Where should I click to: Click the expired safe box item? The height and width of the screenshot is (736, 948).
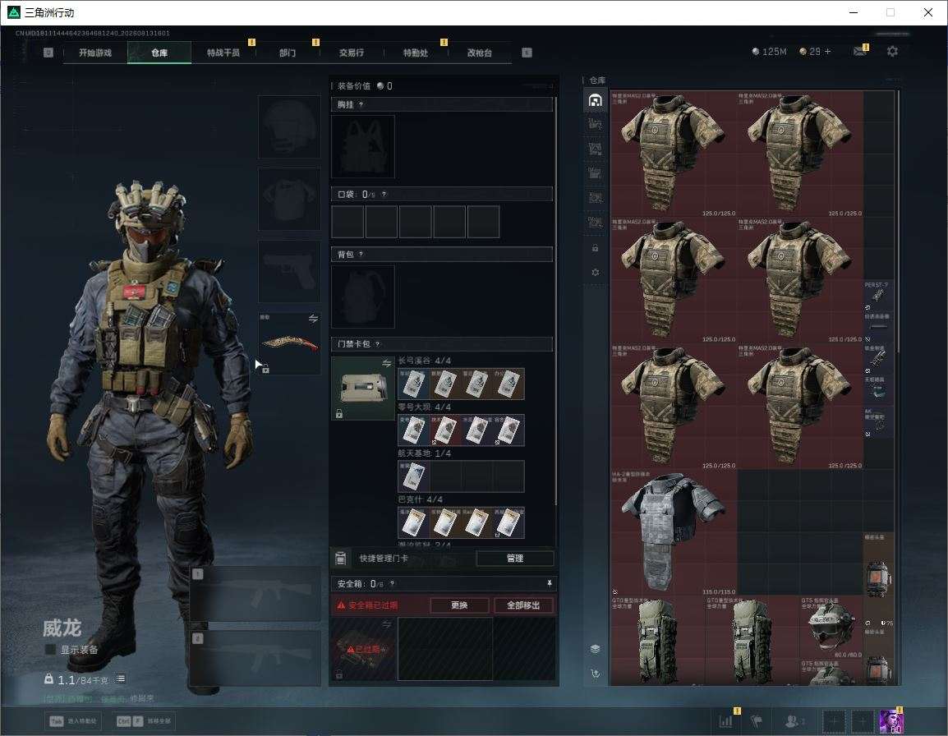(363, 650)
